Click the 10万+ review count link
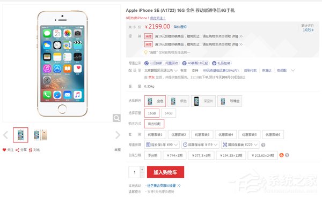The height and width of the screenshot is (198, 322). point(308,30)
